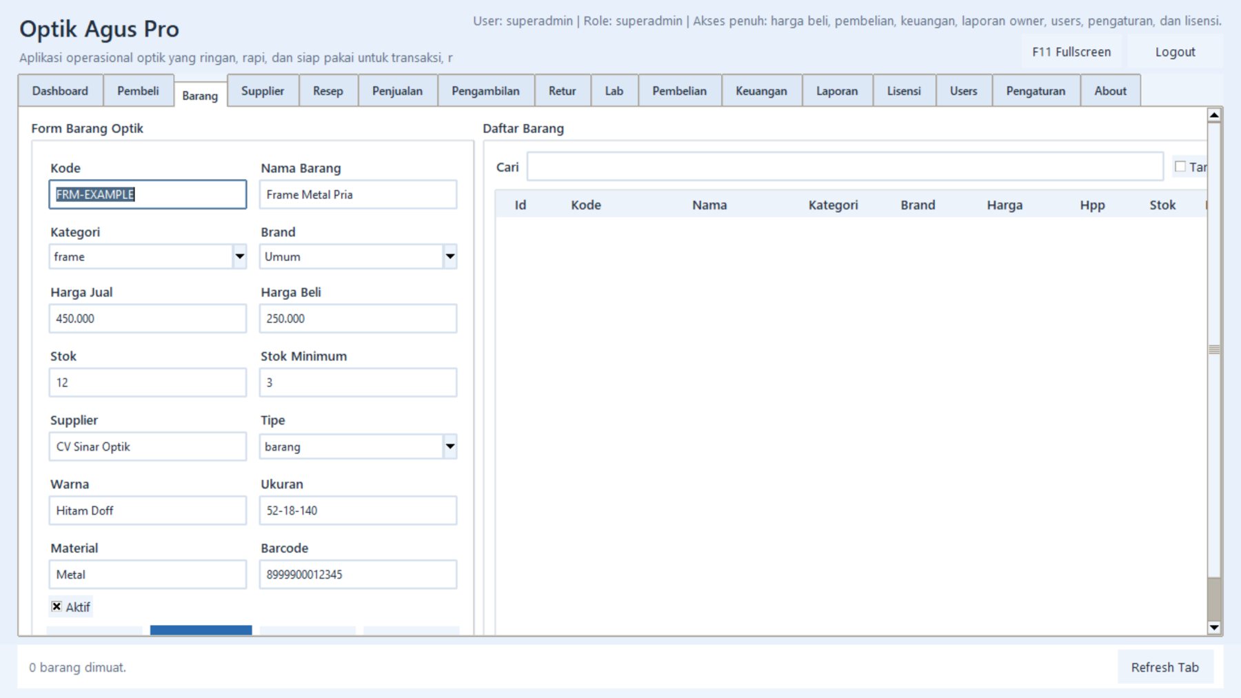Screen dimensions: 1241x698
Task: Click into the Harga Jual field
Action: 148,319
